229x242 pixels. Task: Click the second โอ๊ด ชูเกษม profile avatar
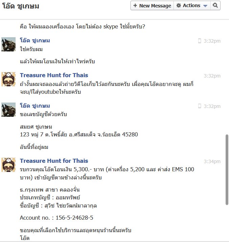pyautogui.click(x=8, y=110)
